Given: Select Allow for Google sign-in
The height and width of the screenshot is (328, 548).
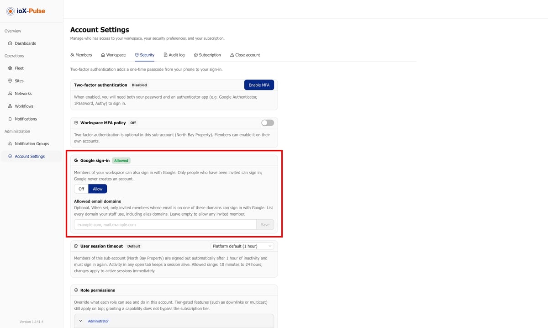Looking at the screenshot, I should coord(98,189).
